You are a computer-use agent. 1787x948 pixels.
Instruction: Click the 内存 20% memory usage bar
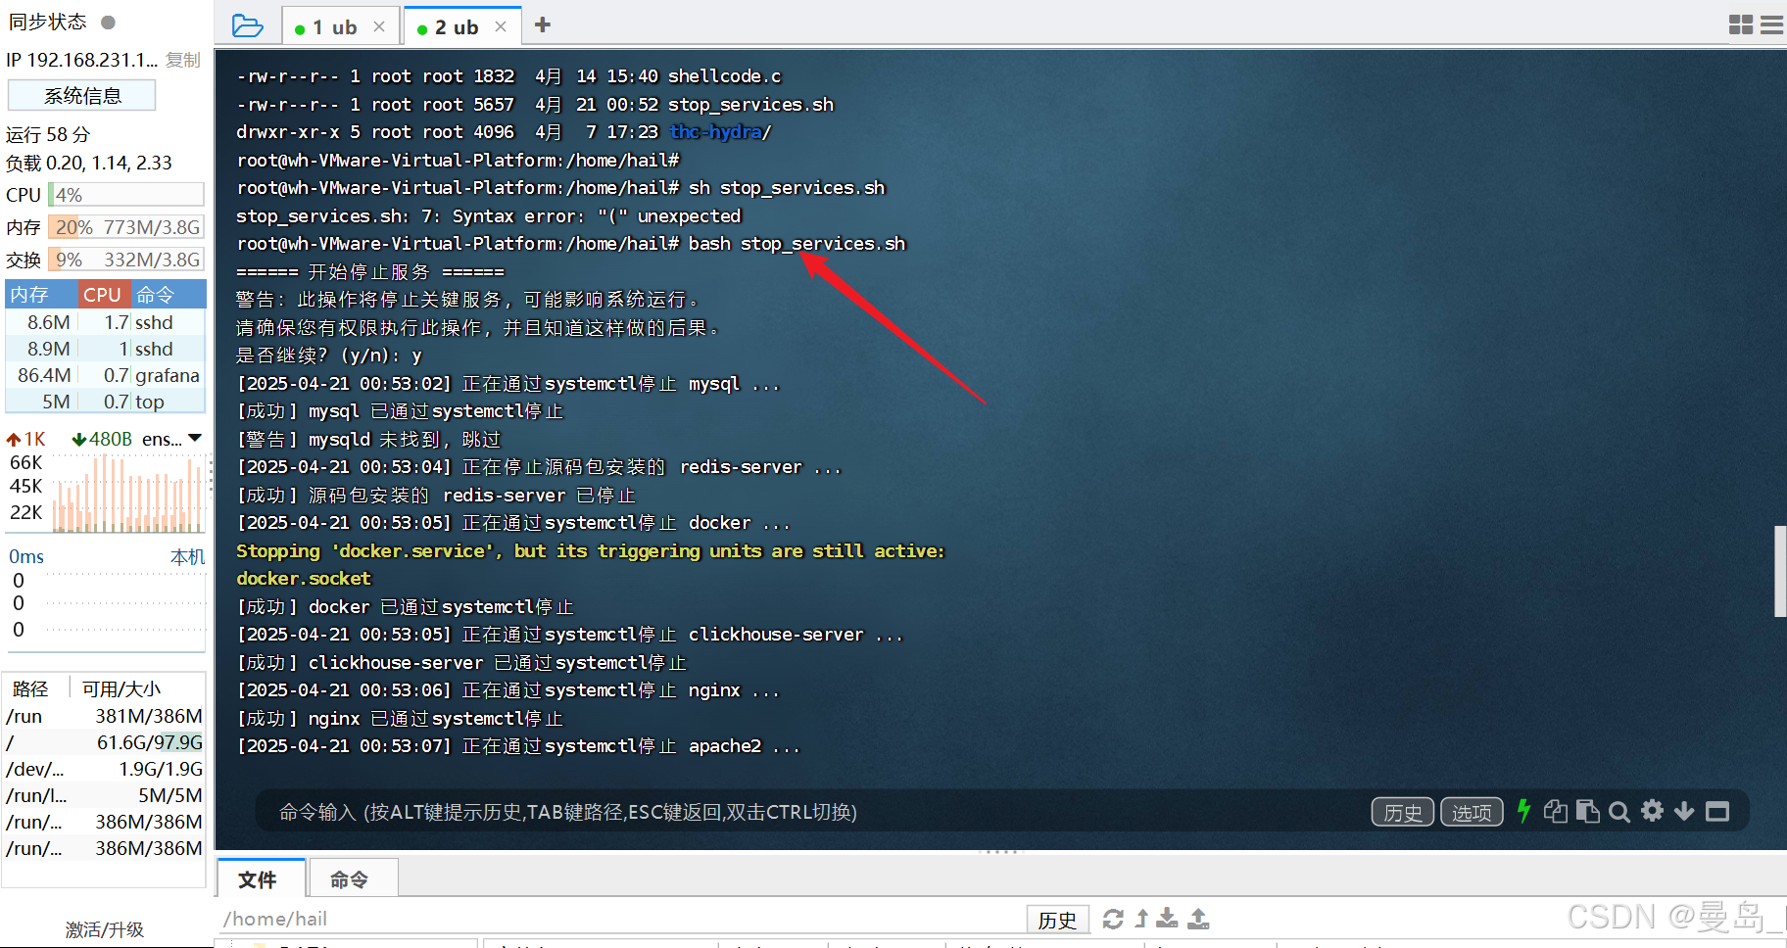[126, 227]
